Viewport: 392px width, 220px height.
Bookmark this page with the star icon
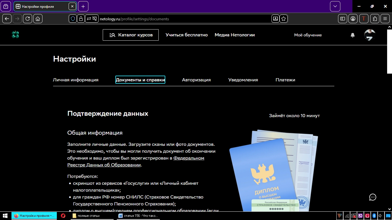[284, 19]
